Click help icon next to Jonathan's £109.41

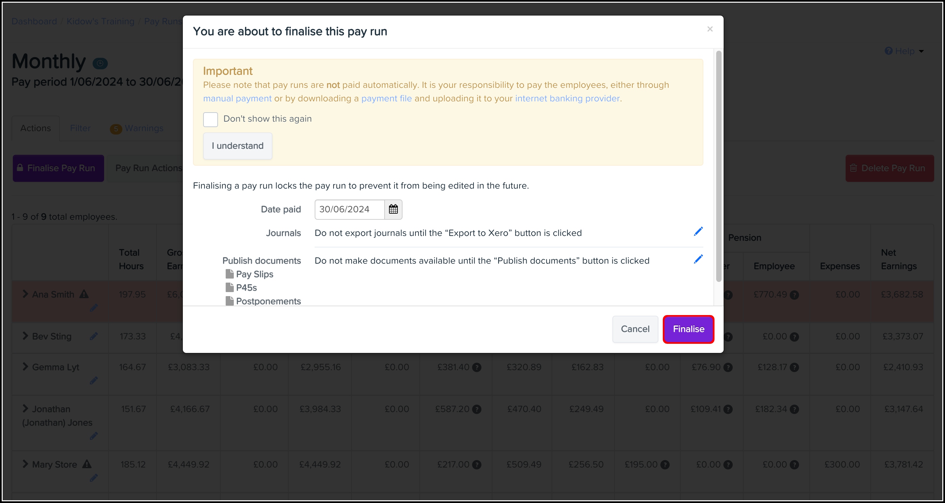click(x=728, y=409)
